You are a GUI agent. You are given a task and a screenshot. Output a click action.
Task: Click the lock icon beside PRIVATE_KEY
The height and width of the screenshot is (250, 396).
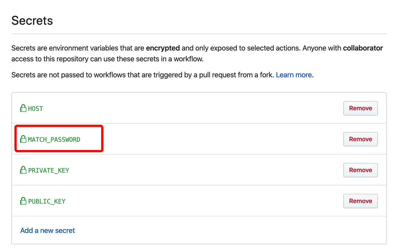23,170
